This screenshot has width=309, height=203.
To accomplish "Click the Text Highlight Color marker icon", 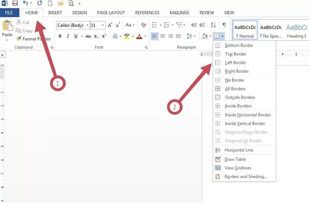I will coord(127,36).
